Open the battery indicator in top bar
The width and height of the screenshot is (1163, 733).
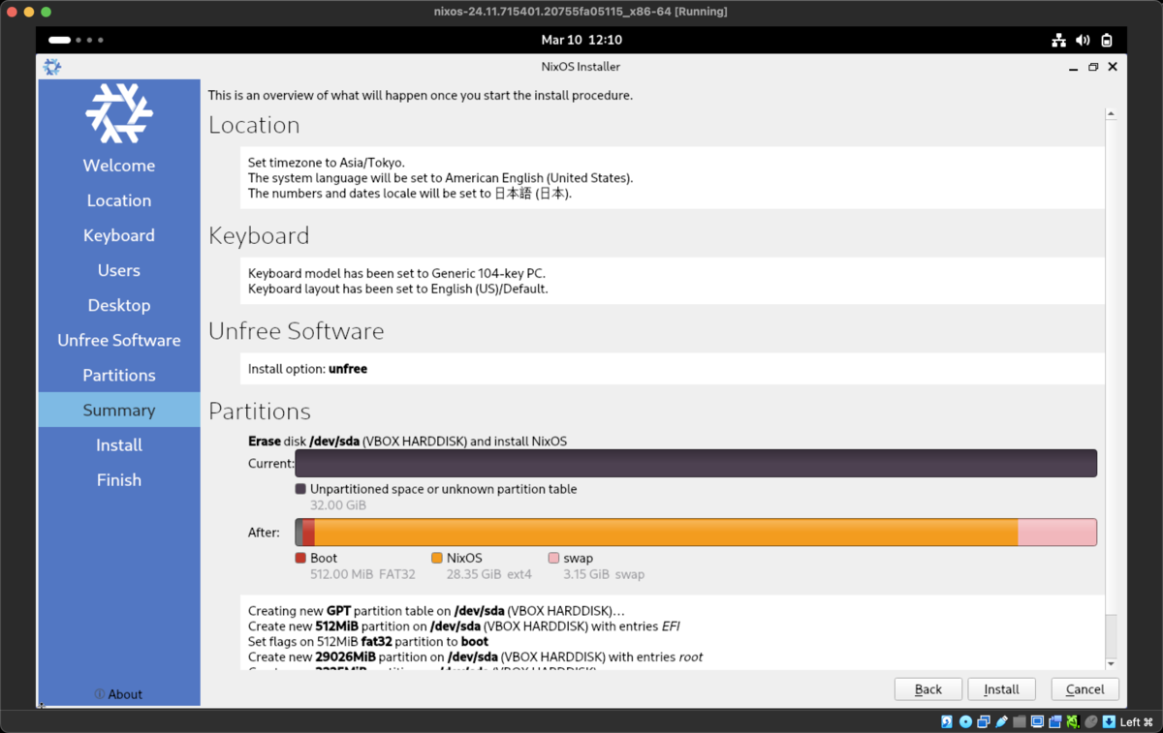click(x=1107, y=40)
